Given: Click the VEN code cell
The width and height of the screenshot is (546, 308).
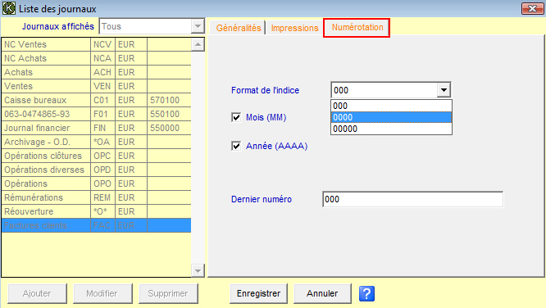Looking at the screenshot, I should click(102, 86).
